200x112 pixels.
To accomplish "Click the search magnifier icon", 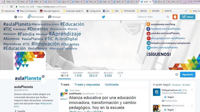I will point(168,17).
